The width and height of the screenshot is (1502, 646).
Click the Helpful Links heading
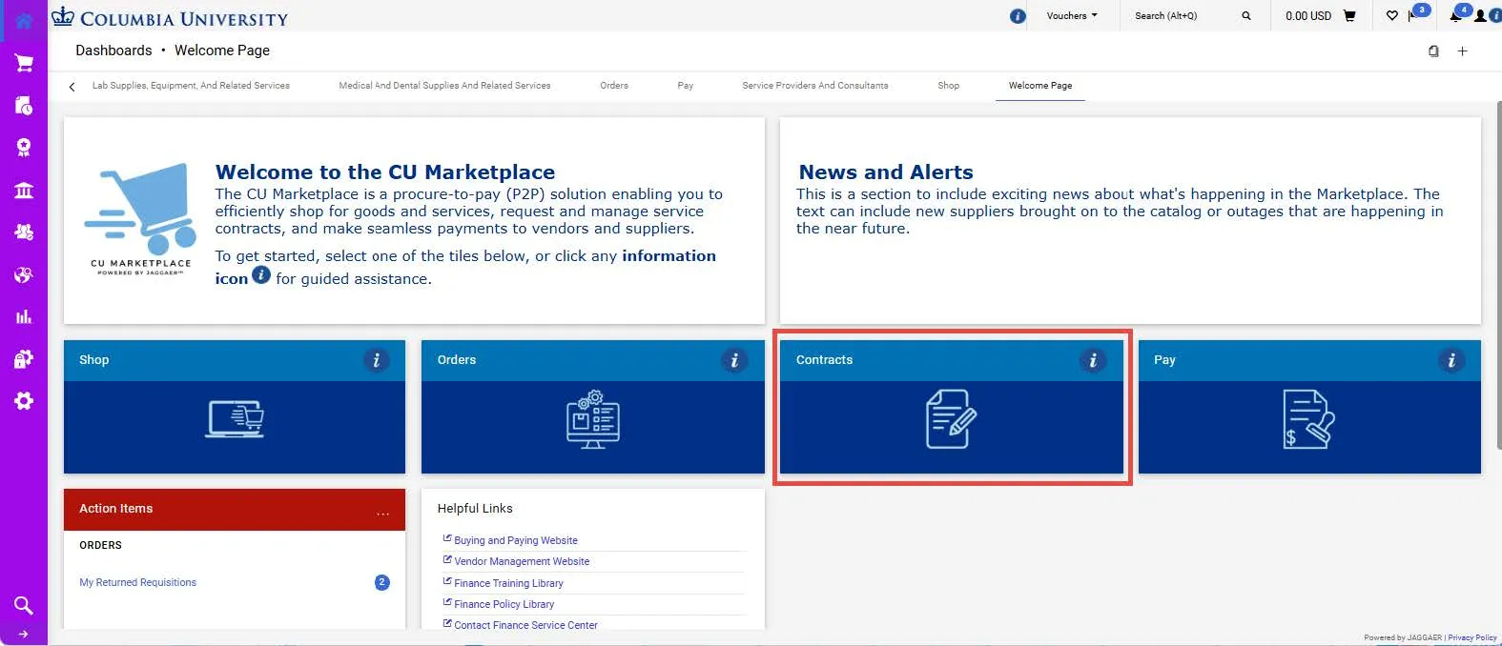click(x=475, y=508)
